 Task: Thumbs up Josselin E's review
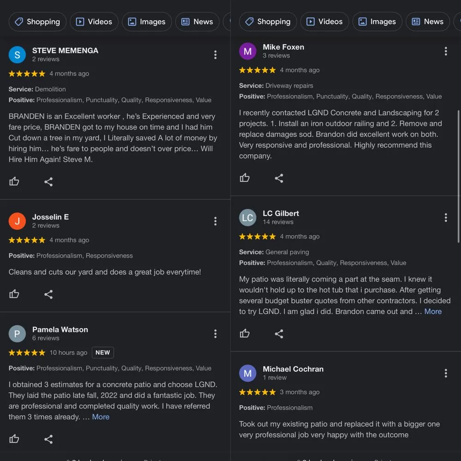pos(14,294)
